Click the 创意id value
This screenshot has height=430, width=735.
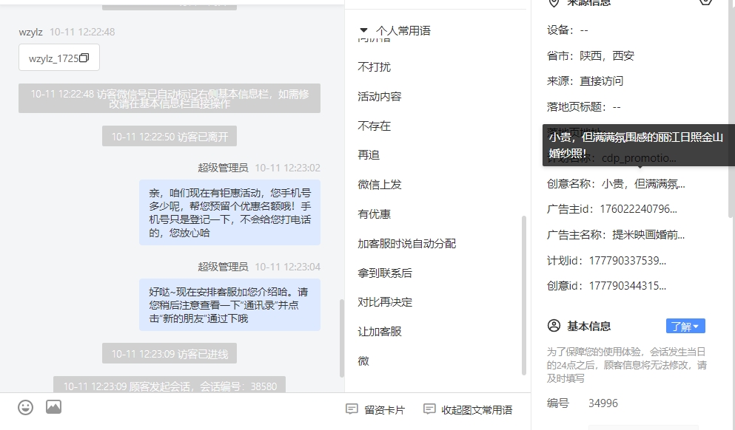[627, 286]
